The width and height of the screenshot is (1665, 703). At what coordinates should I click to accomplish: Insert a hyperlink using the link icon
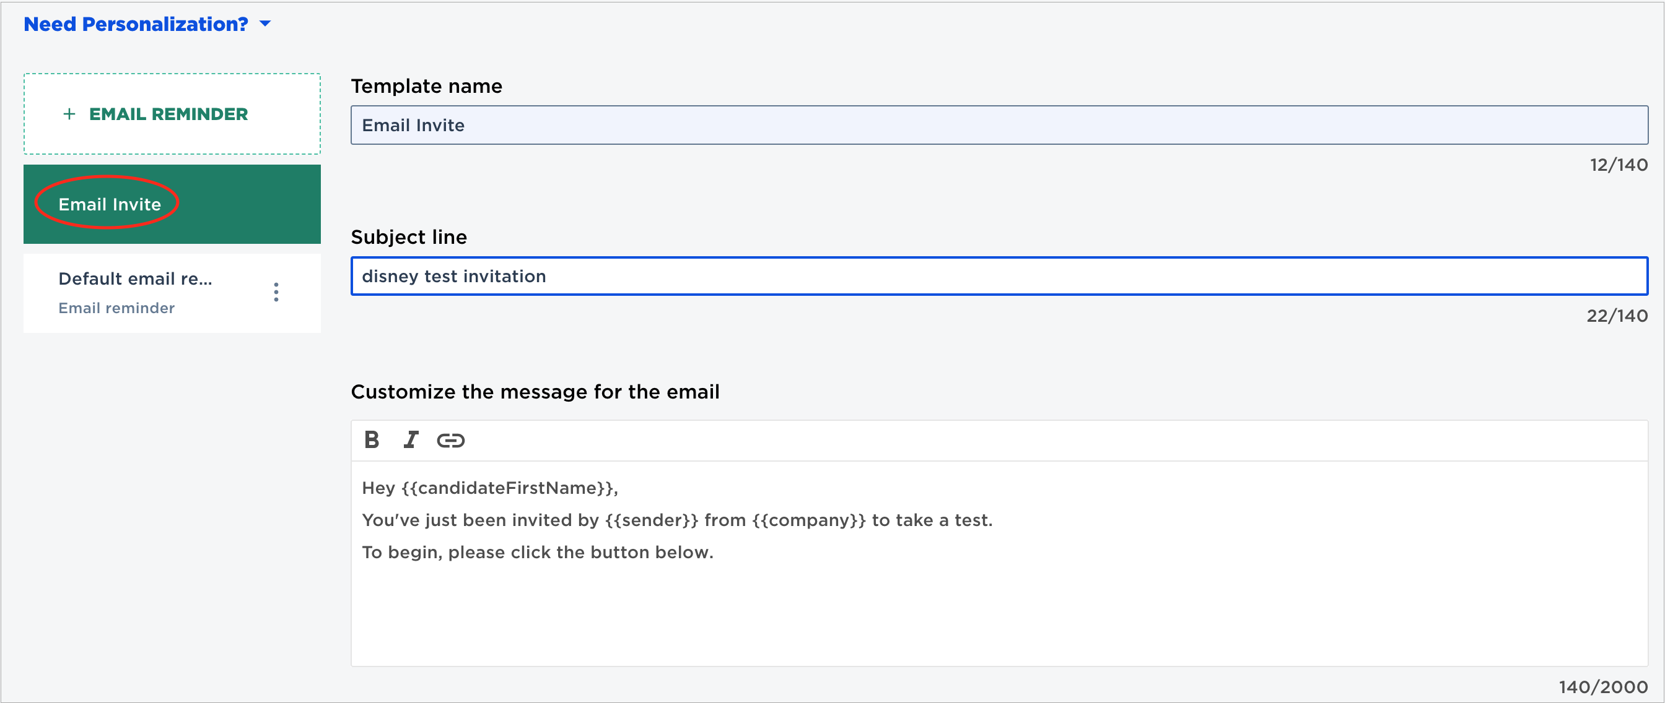coord(451,440)
